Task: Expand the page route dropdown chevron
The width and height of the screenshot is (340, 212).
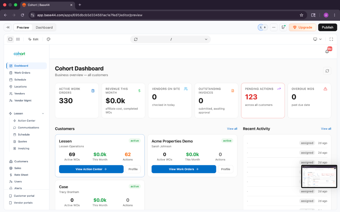Action: tap(206, 39)
